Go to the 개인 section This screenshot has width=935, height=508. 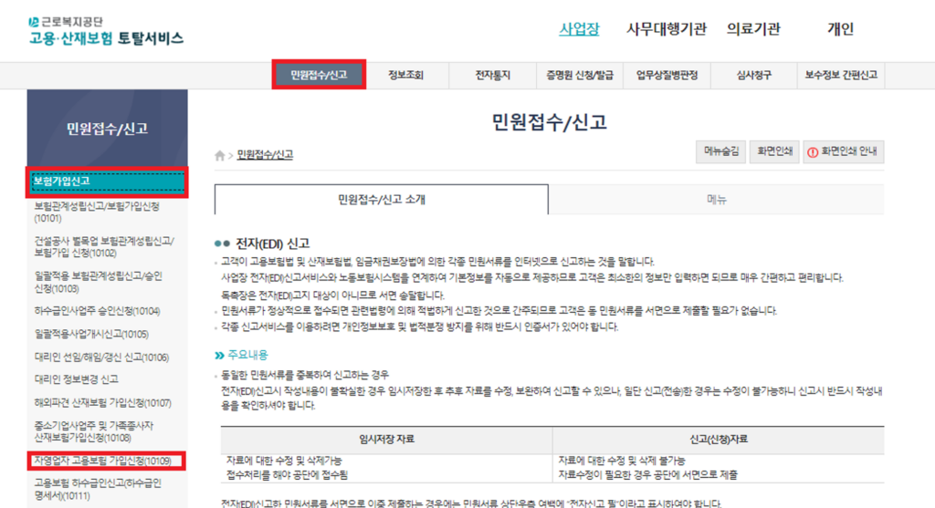840,29
